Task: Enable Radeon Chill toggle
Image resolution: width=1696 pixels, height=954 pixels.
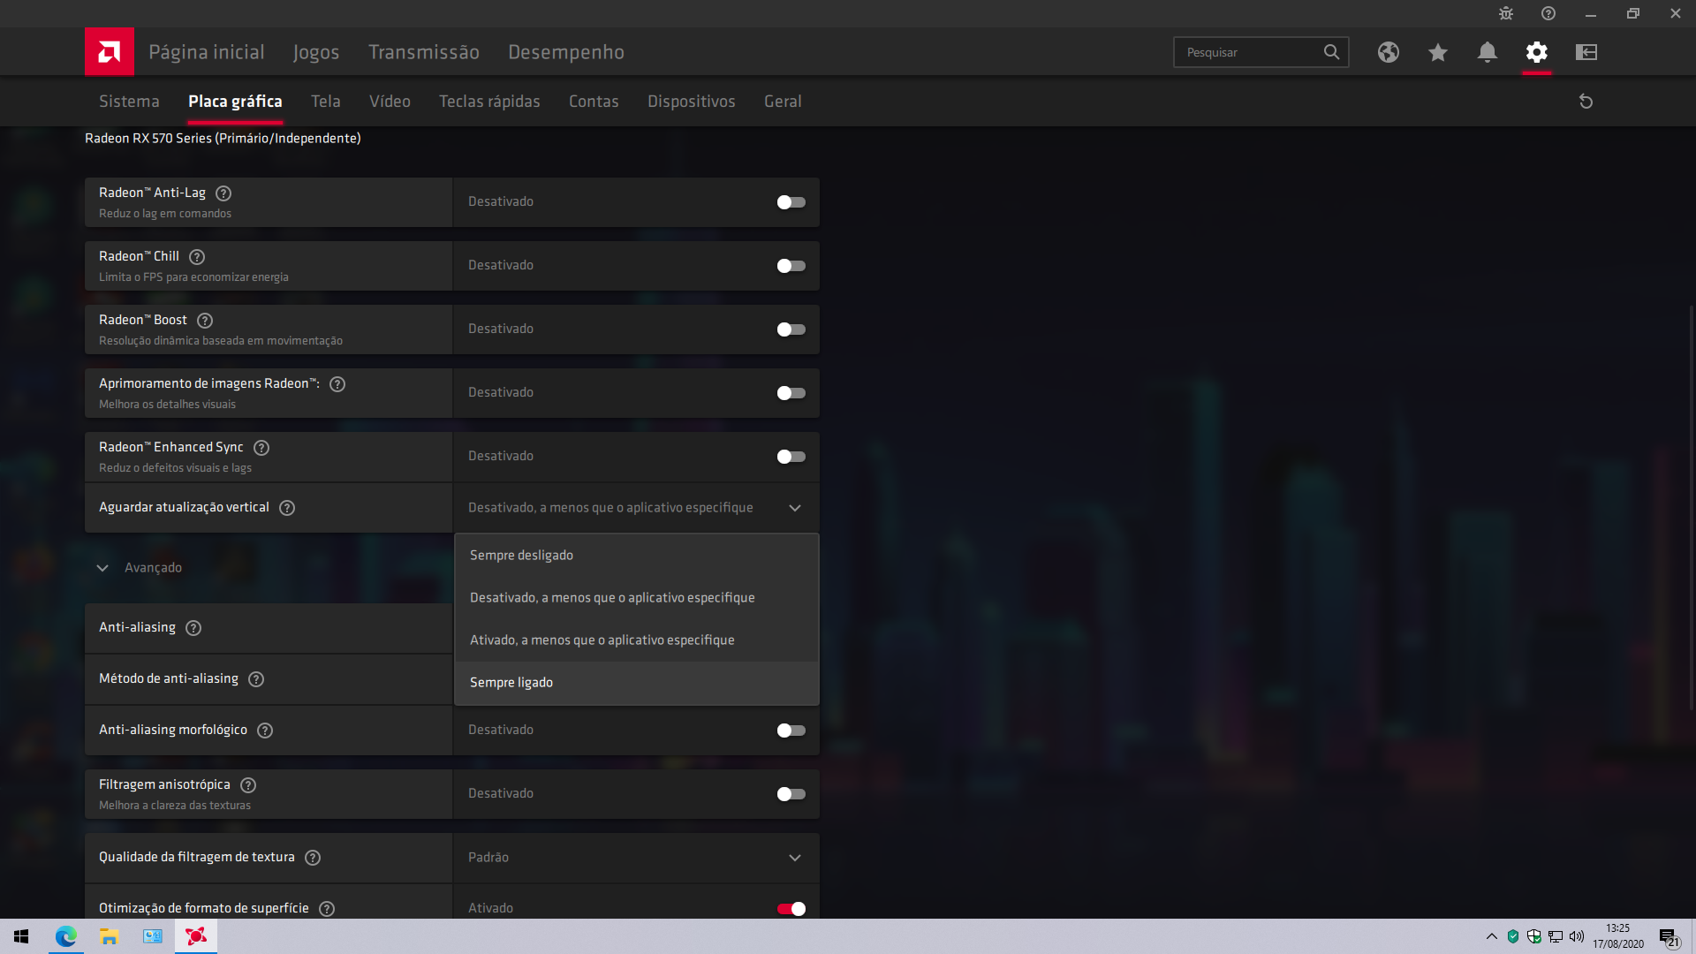Action: 791,266
